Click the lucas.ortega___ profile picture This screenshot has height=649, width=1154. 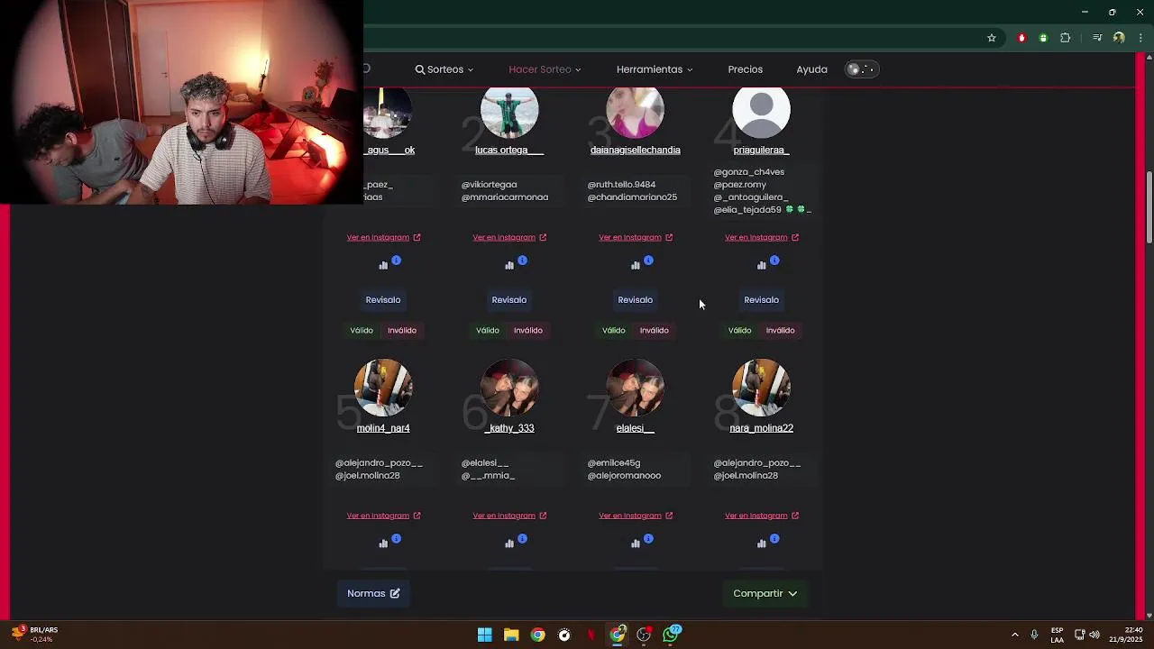(509, 112)
